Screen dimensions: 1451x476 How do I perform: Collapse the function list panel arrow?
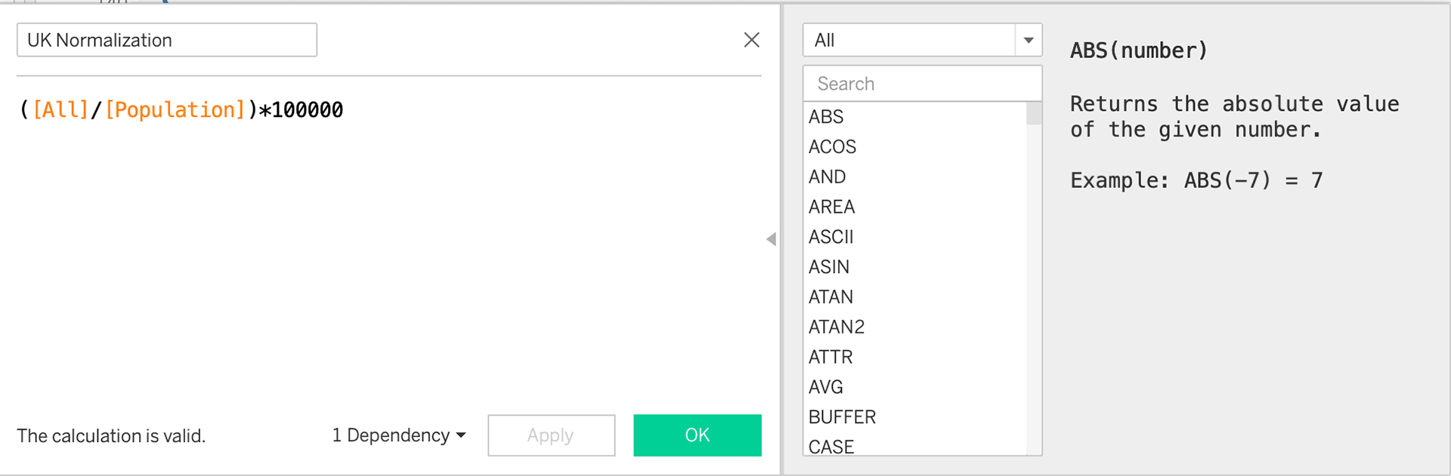pyautogui.click(x=771, y=239)
